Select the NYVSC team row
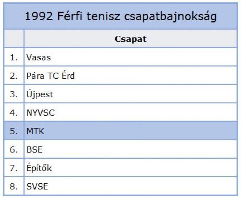The height and width of the screenshot is (199, 241). tap(120, 113)
